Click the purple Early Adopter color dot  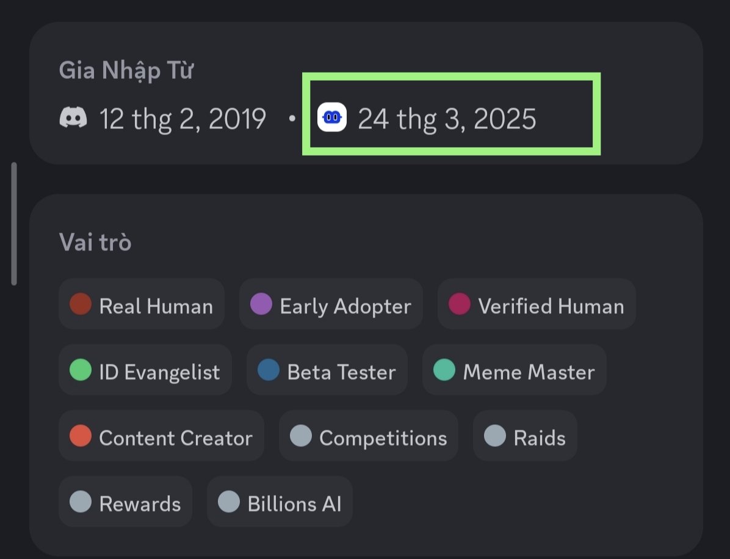click(261, 304)
